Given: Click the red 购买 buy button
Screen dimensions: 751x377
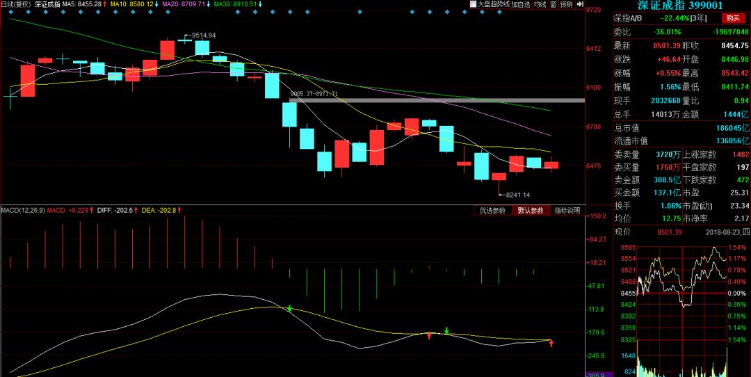Looking at the screenshot, I should (730, 18).
